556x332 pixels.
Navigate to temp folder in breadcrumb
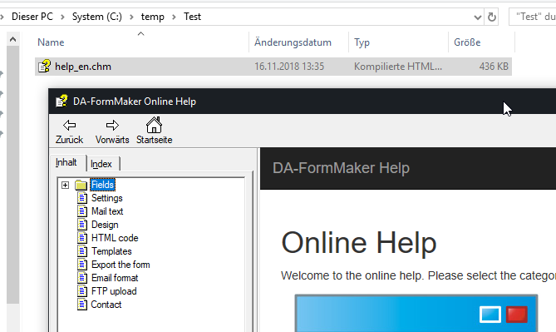pyautogui.click(x=152, y=17)
